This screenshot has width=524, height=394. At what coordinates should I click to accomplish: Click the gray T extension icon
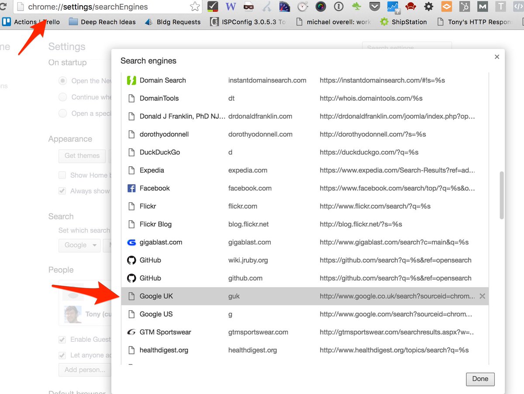(x=500, y=7)
